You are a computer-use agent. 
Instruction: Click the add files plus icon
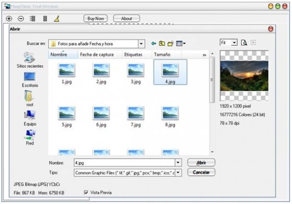(9, 18)
